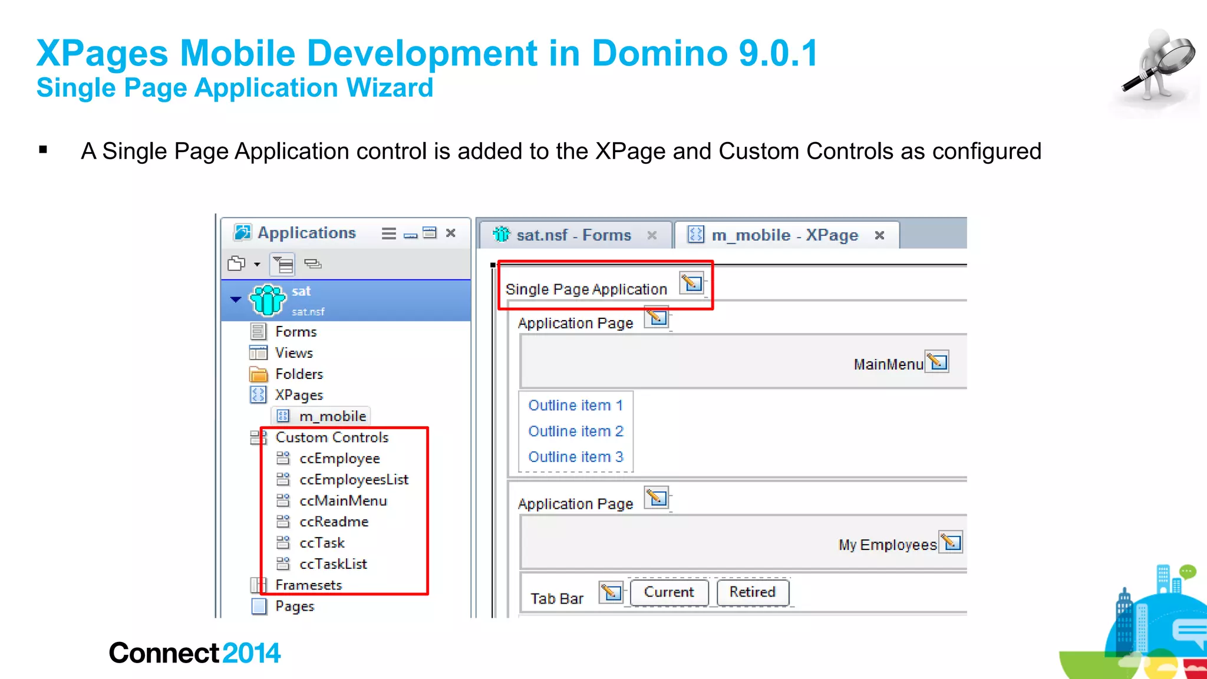This screenshot has width=1207, height=679.
Task: Select Pages in the navigator
Action: (295, 607)
